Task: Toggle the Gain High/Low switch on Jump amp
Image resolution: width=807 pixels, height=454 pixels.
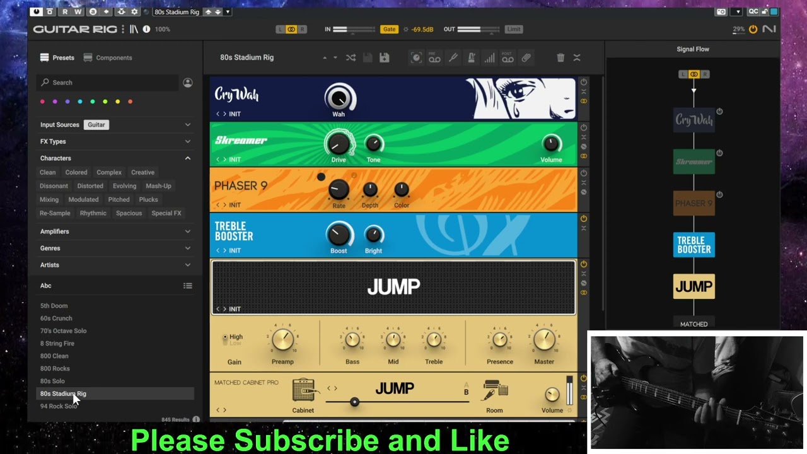Action: tap(226, 339)
